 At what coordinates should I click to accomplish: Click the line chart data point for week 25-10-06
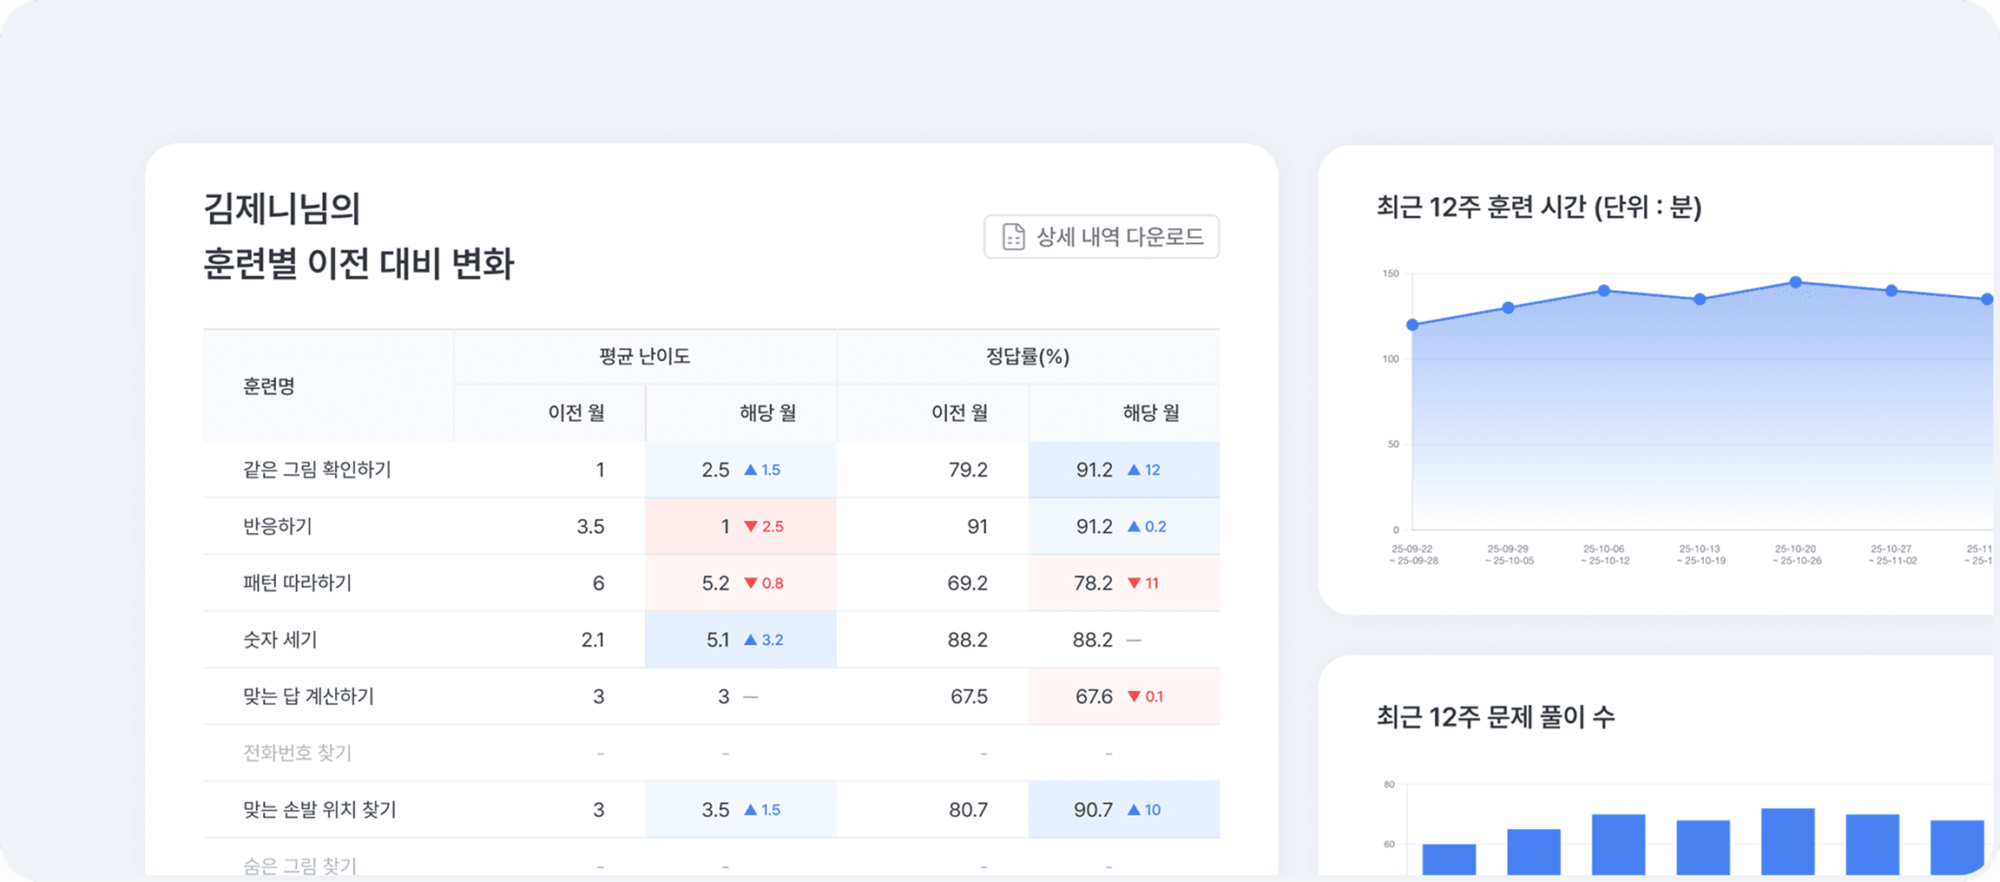[x=1604, y=291]
